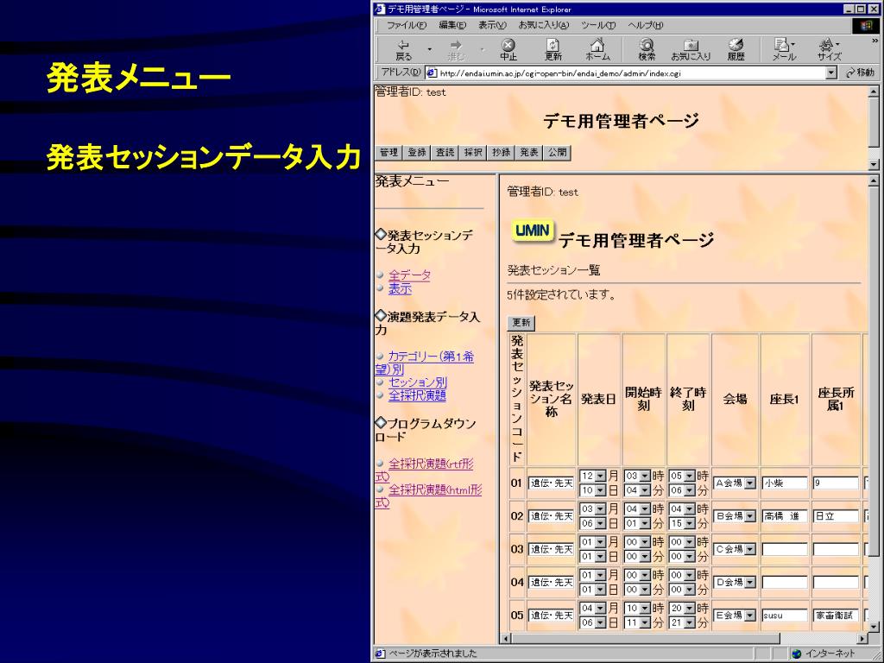Click the 査読 navigation button

point(445,152)
